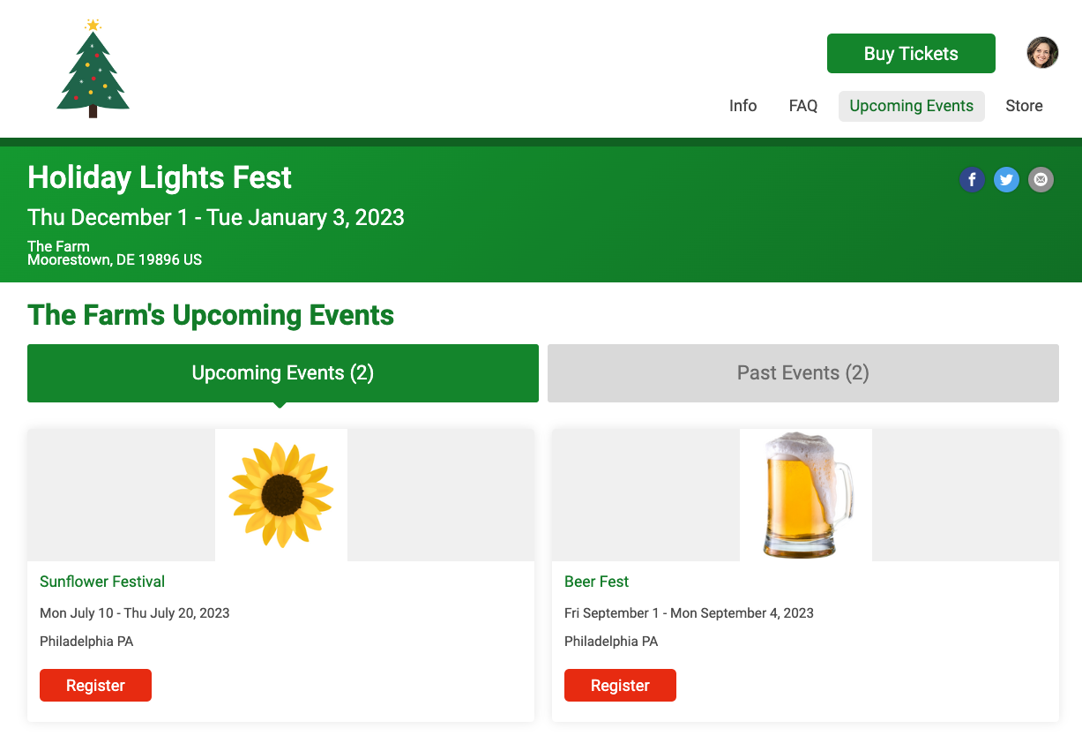This screenshot has height=751, width=1082.
Task: Open the Info menu item
Action: coord(742,106)
